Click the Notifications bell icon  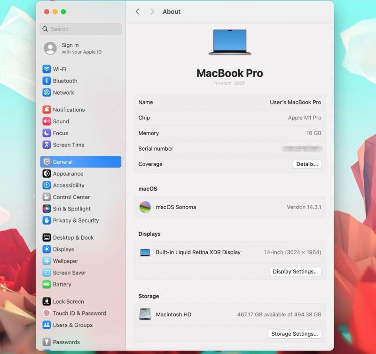point(47,110)
